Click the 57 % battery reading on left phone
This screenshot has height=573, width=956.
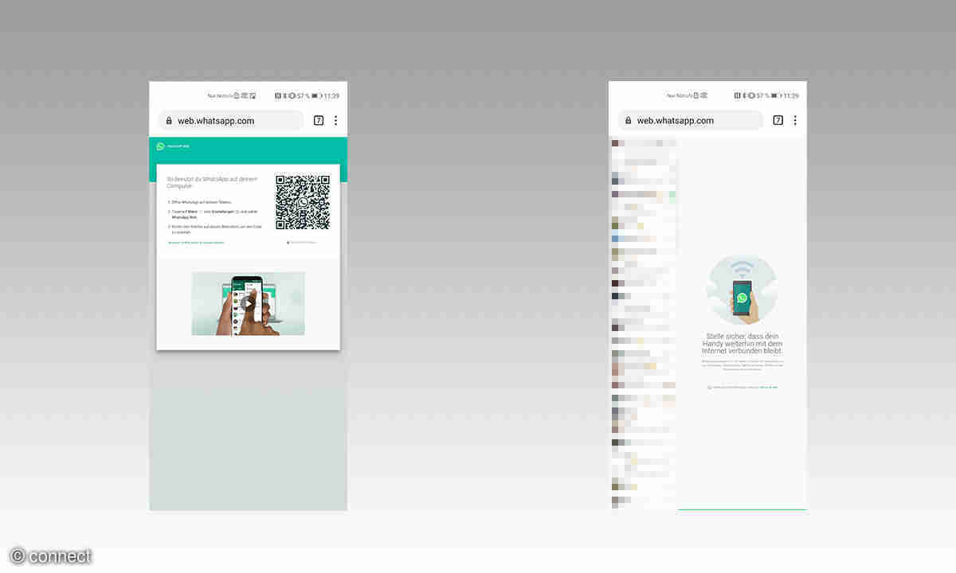coord(304,95)
